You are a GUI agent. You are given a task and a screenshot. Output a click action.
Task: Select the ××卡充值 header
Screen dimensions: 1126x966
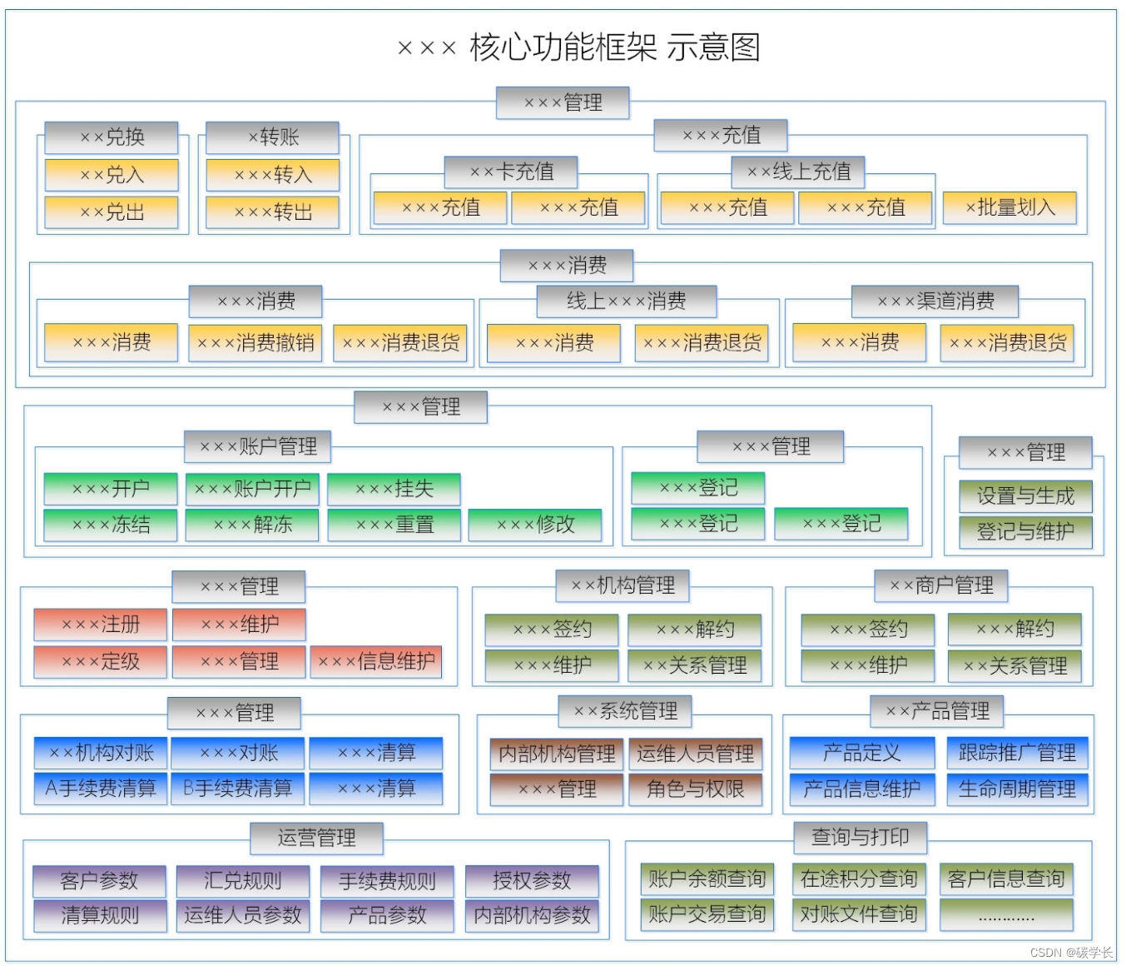[x=511, y=172]
